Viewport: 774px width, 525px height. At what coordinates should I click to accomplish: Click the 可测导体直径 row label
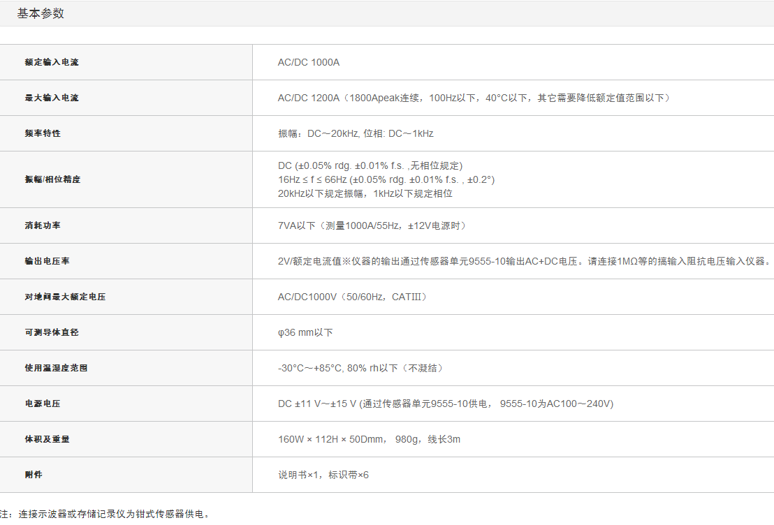pos(52,332)
